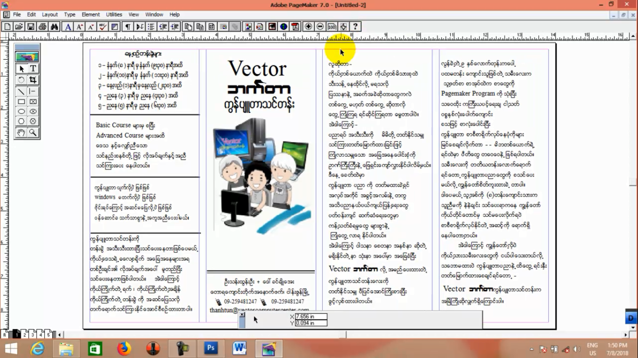Click the Zoom In plus icon

pyautogui.click(x=308, y=27)
